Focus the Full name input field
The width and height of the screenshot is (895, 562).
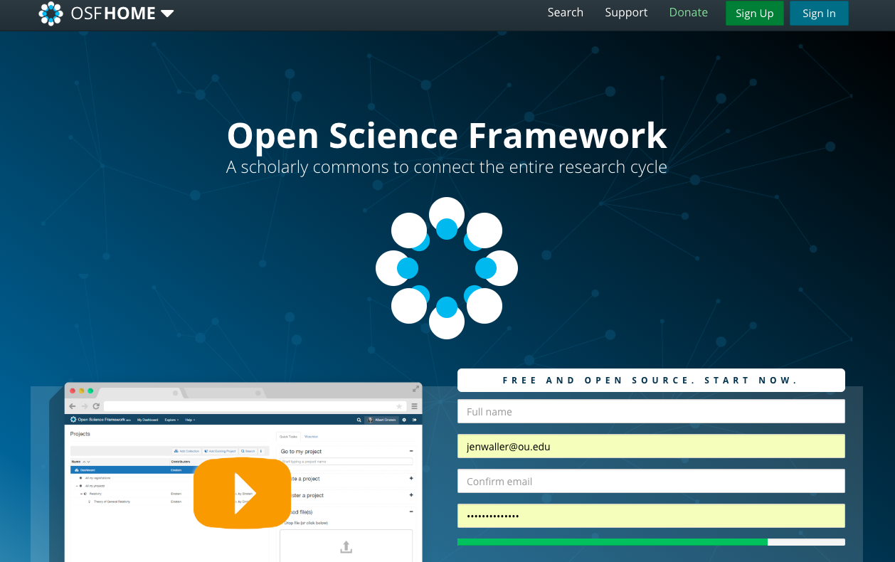click(x=650, y=412)
